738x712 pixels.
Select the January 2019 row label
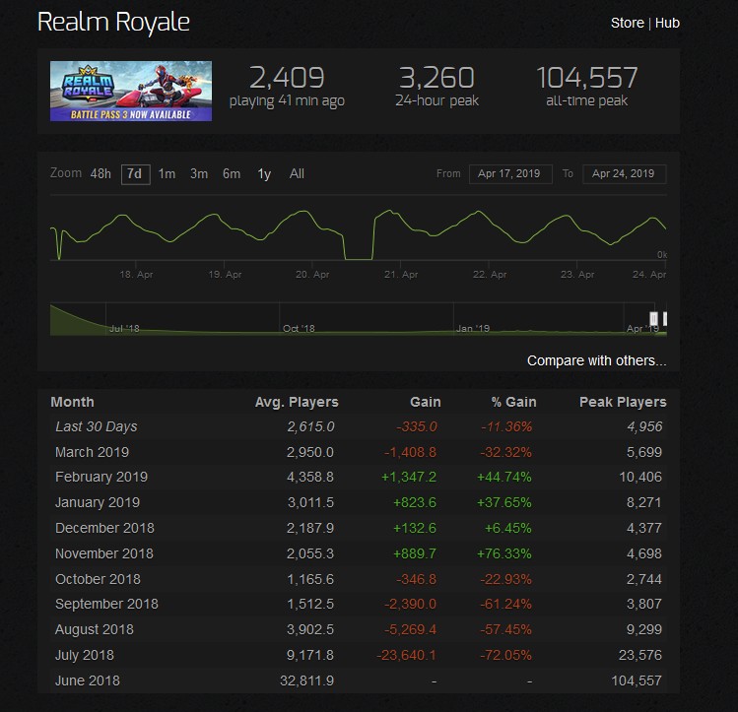coord(98,502)
